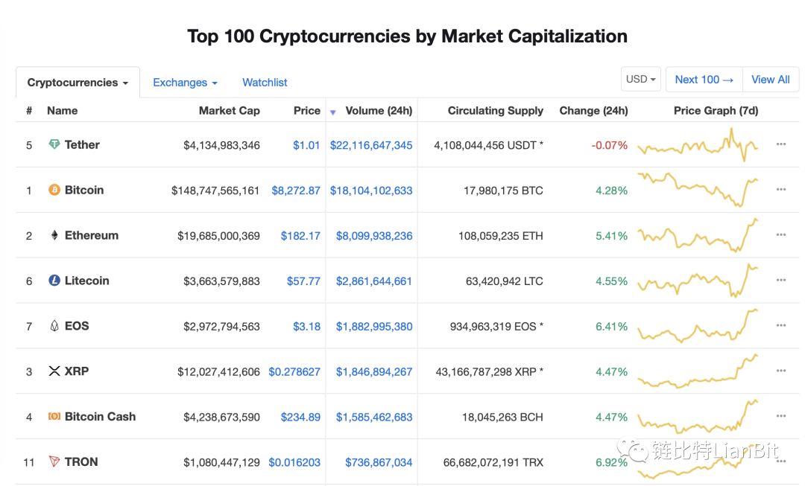This screenshot has height=486, width=805.
Task: Sort by Volume (24h) column header
Action: pyautogui.click(x=379, y=111)
